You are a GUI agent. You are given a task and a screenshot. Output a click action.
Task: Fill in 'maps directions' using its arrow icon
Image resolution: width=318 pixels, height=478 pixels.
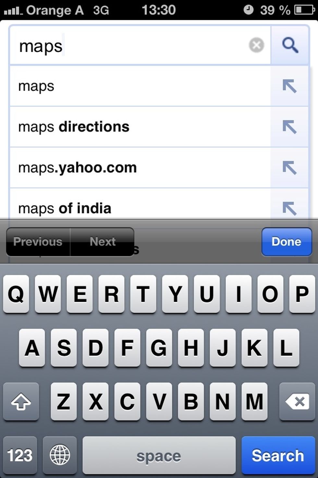[289, 127]
